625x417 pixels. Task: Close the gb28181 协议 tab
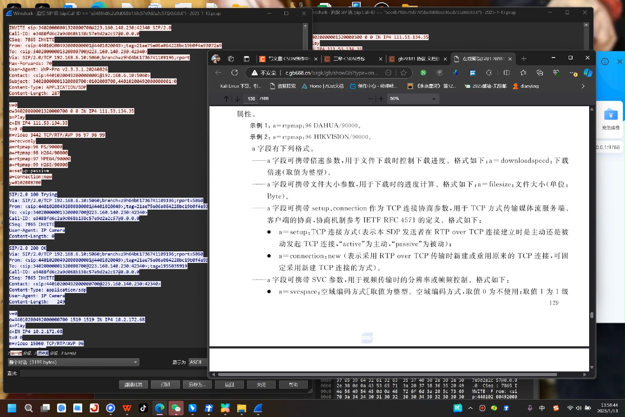point(445,59)
